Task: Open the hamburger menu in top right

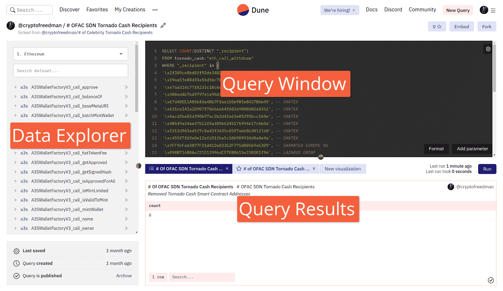Action: click(493, 10)
